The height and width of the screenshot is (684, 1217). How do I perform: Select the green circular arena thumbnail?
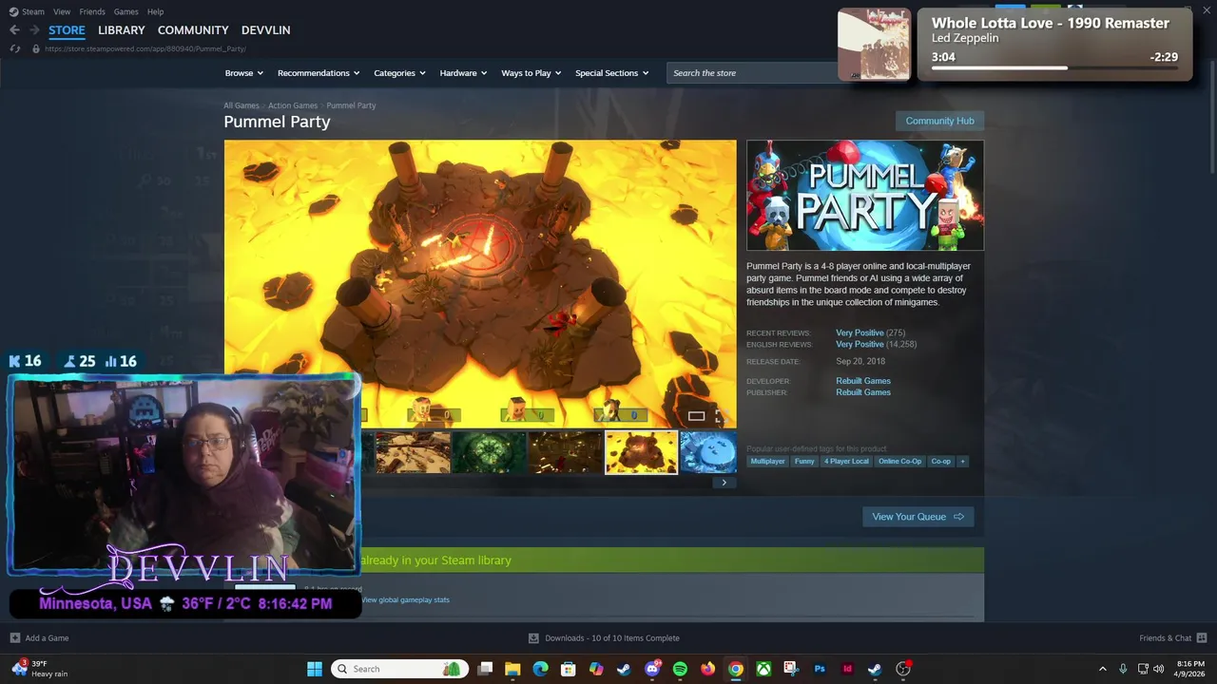(x=489, y=452)
